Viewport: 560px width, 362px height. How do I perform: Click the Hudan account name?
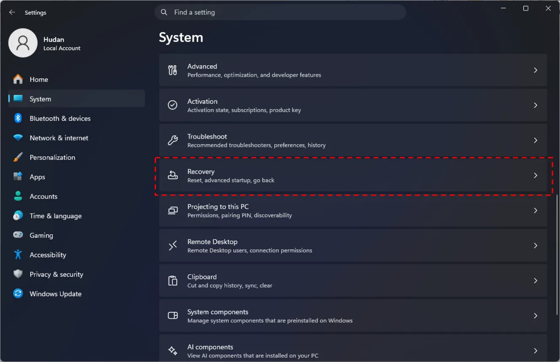click(54, 39)
